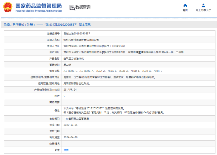Viewport: 217px width, 155px height.
Task: Click the National Medical Products Administration subtitle
Action: click(38, 11)
